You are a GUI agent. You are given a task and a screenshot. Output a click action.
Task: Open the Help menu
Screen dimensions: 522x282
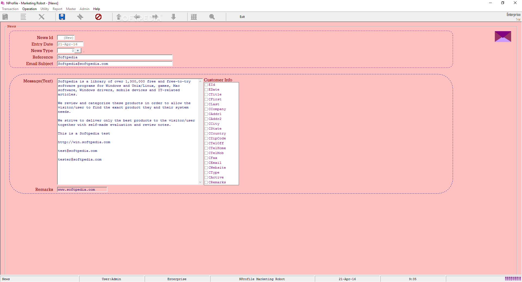(x=97, y=9)
